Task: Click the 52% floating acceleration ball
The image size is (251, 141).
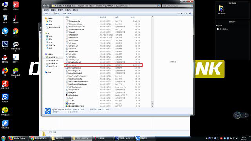Action: [x=237, y=115]
